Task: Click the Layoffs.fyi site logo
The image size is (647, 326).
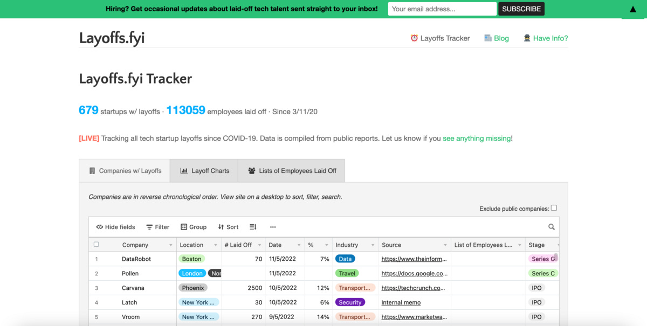Action: [x=112, y=38]
